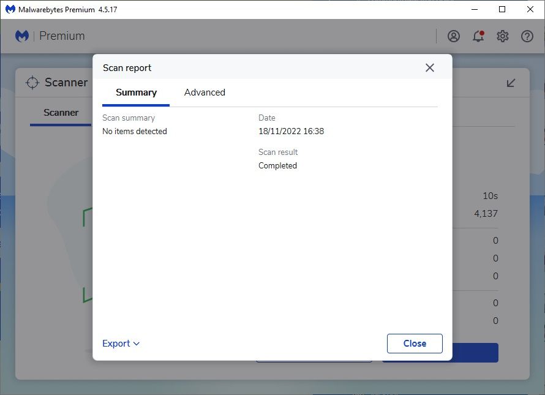
Task: Collapse the Scanner panel using arrow icon
Action: (511, 83)
